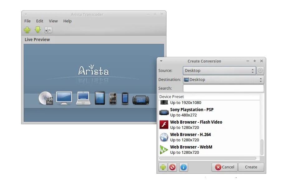Open the preferences icon in Arista toolbar
The width and height of the screenshot is (289, 184).
(x=48, y=30)
